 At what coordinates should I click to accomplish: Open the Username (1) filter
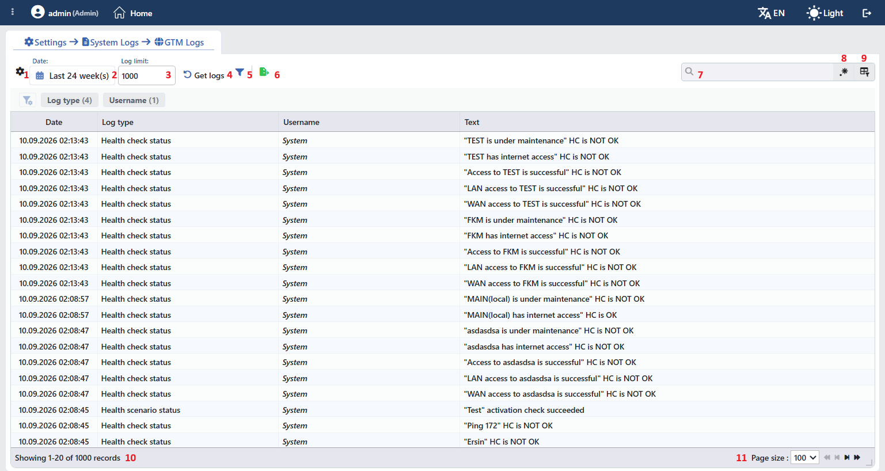(x=134, y=100)
